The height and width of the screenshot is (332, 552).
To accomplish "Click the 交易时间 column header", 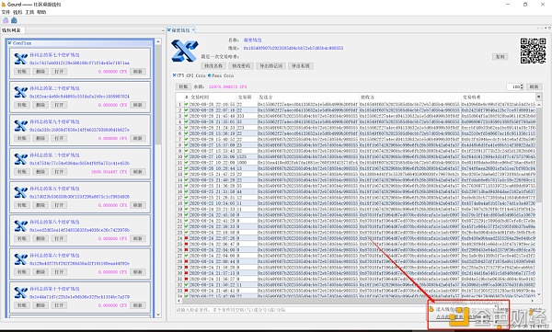I will click(213, 97).
